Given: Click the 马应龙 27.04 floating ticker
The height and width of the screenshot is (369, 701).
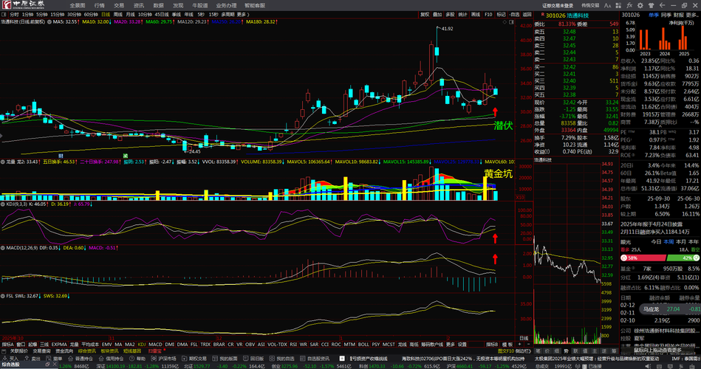Looking at the screenshot, I should [669, 309].
